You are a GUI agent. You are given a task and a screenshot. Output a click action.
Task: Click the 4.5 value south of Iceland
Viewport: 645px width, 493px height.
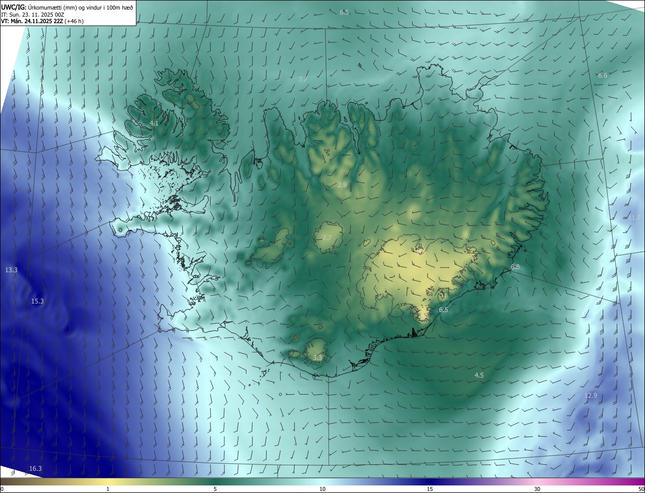click(479, 376)
